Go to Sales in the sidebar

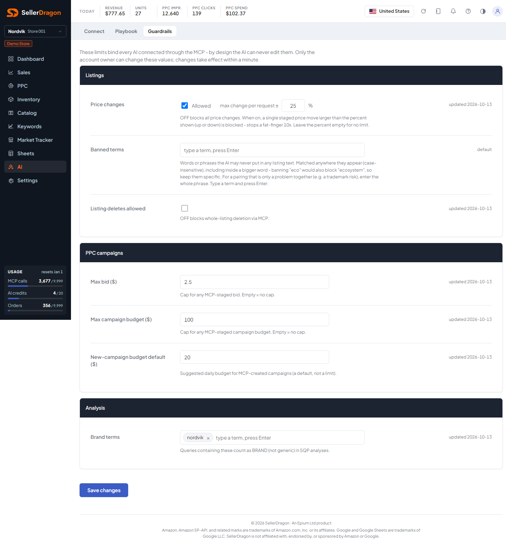pyautogui.click(x=35, y=72)
